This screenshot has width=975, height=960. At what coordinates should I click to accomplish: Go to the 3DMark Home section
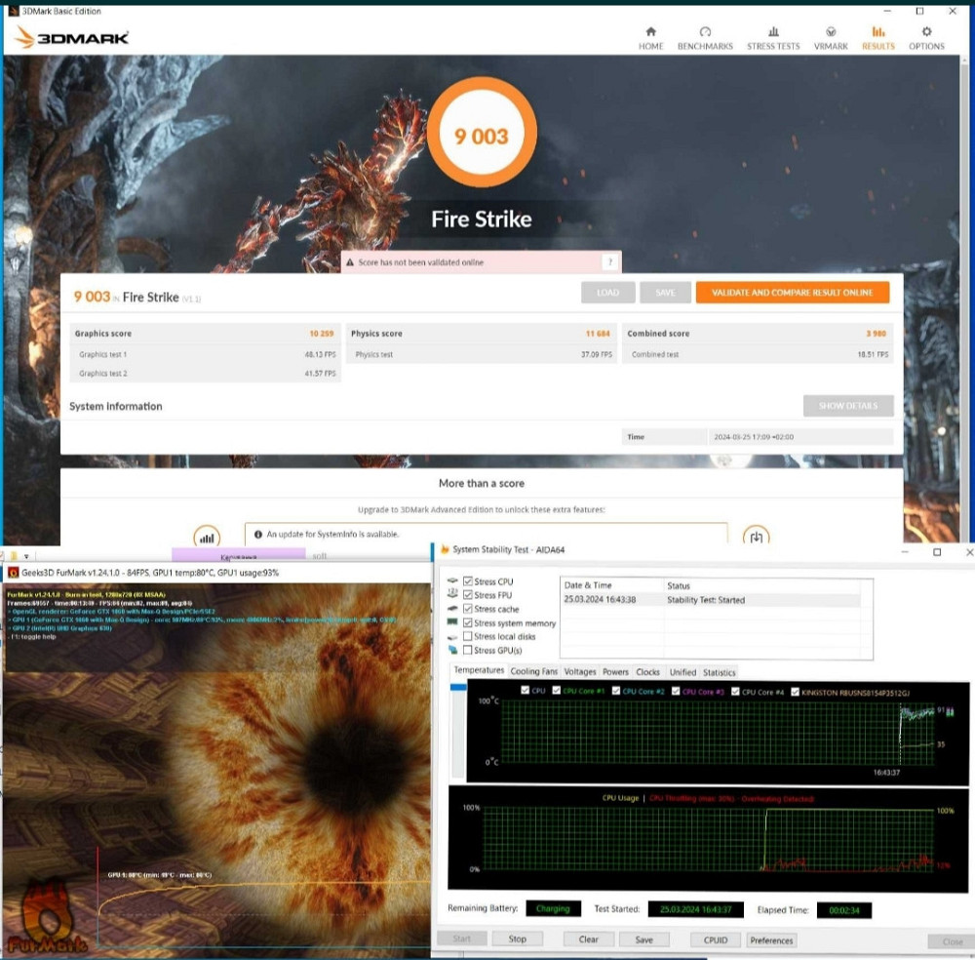click(x=650, y=38)
